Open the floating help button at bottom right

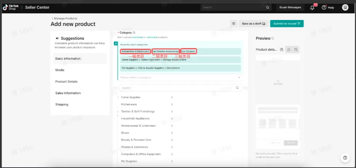345,158
